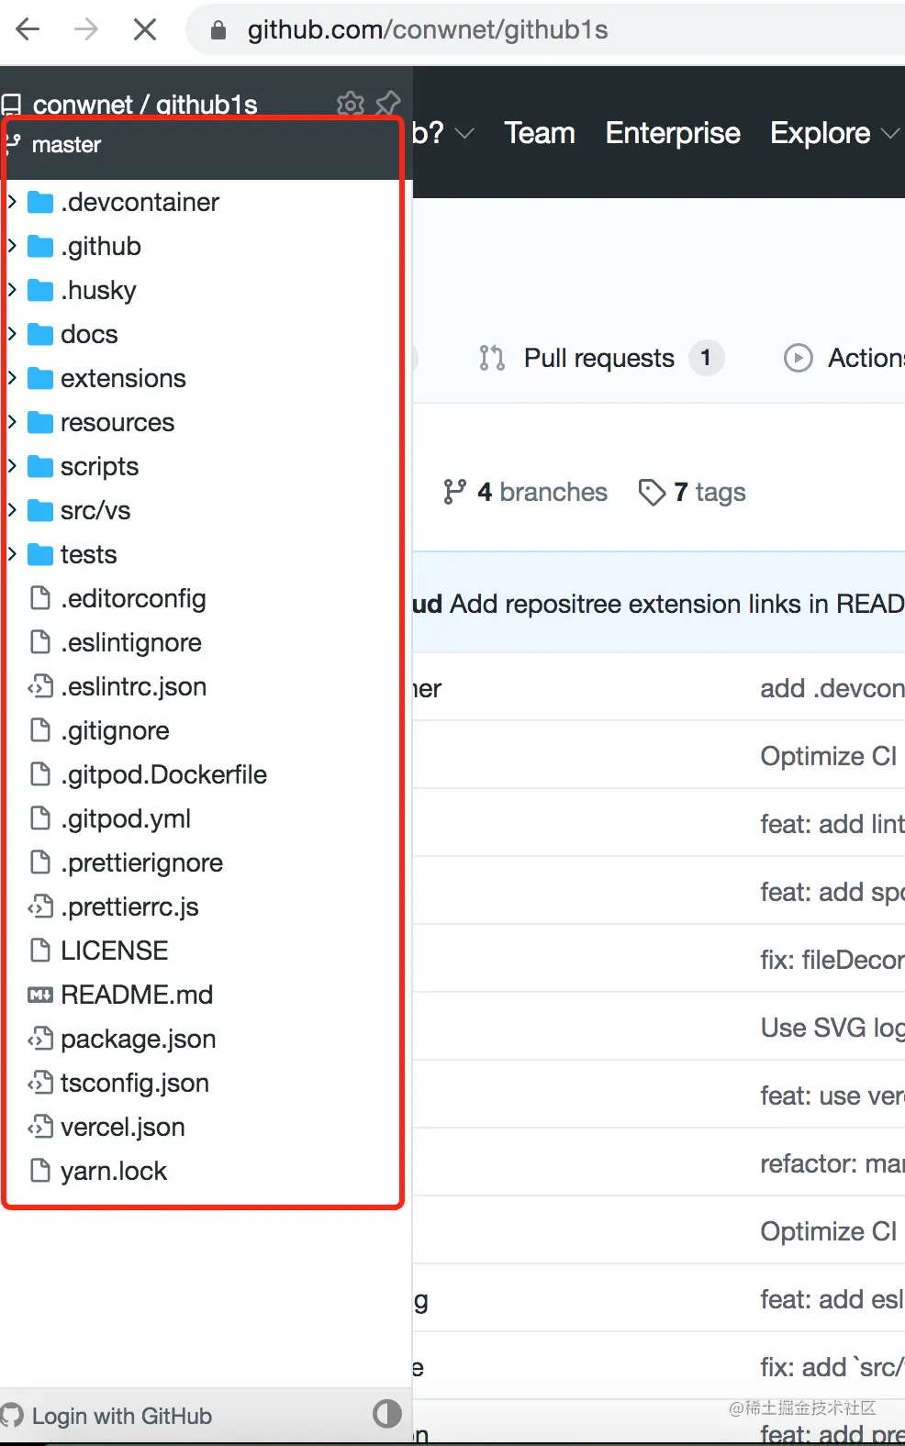Click the vercel.json code file icon

tap(40, 1127)
